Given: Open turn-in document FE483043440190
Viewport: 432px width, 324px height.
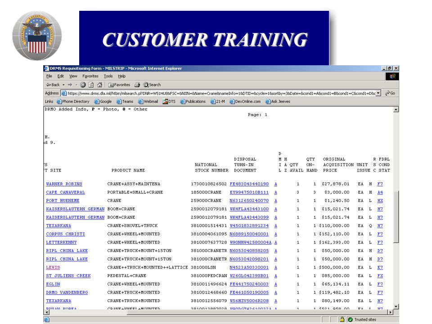Looking at the screenshot, I should [x=249, y=184].
